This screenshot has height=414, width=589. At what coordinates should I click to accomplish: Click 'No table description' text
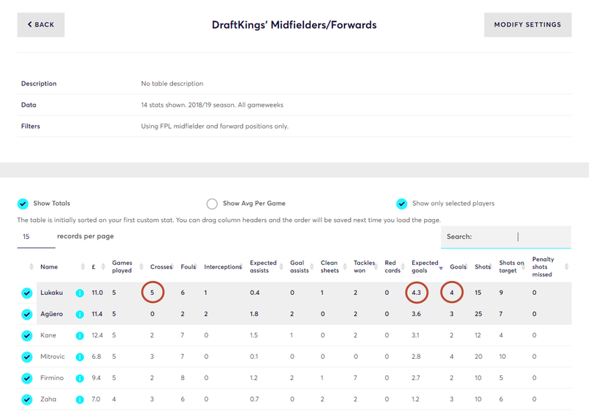[x=172, y=84]
